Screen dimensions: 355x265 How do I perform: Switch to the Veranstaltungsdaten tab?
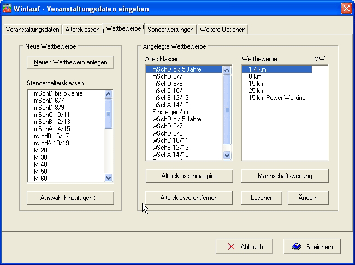(x=31, y=30)
